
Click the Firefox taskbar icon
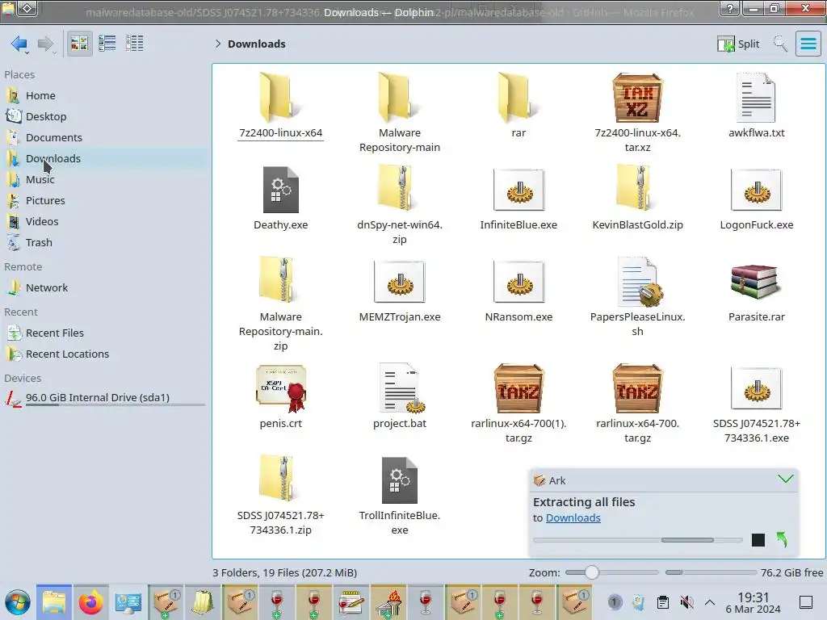click(x=90, y=602)
